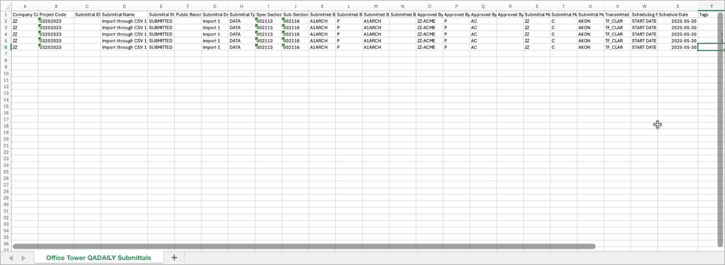Click the 'Tags' header cell
The height and width of the screenshot is (265, 725).
pos(711,14)
